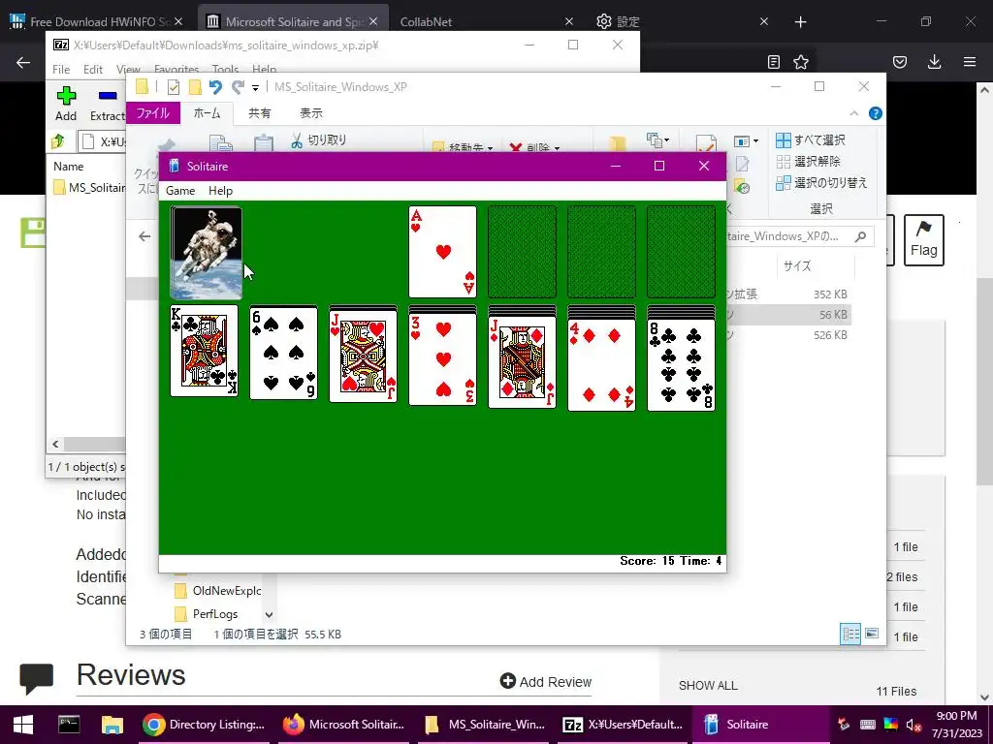The height and width of the screenshot is (744, 993).
Task: Click the Flag button on webpage
Action: tap(923, 240)
